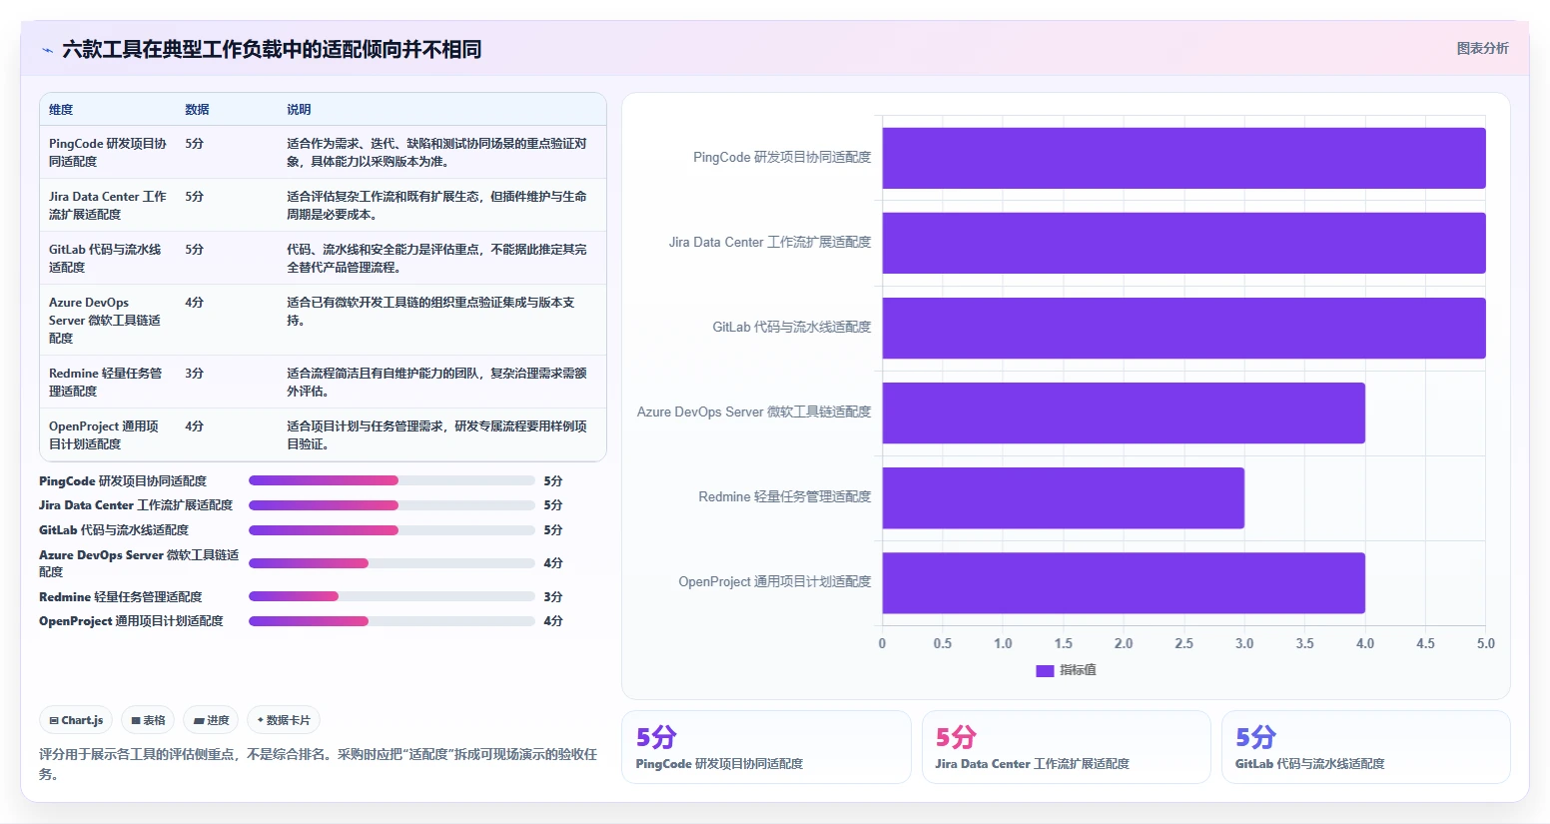Image resolution: width=1550 pixels, height=824 pixels.
Task: Select table cell Jira Data Center 工作流扩展适配度
Action: coord(108,205)
